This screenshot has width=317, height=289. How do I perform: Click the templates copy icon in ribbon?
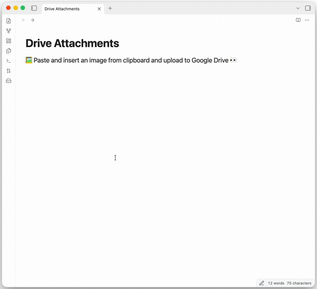pyautogui.click(x=8, y=51)
